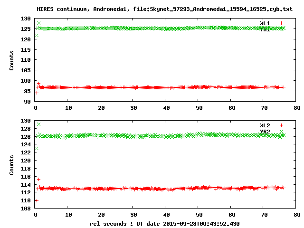Click the green cross marker beside the YR2 legend
304x228 pixels.
click(281, 132)
